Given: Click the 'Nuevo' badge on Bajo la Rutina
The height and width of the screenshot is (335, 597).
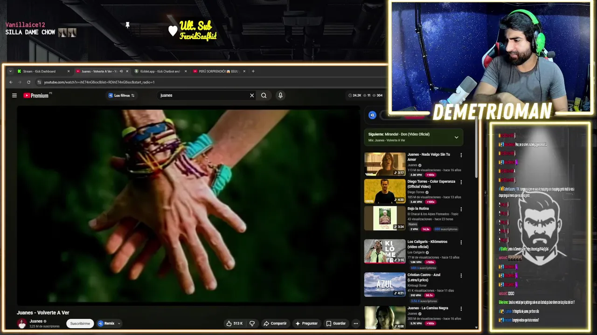Looking at the screenshot, I should pyautogui.click(x=413, y=224).
